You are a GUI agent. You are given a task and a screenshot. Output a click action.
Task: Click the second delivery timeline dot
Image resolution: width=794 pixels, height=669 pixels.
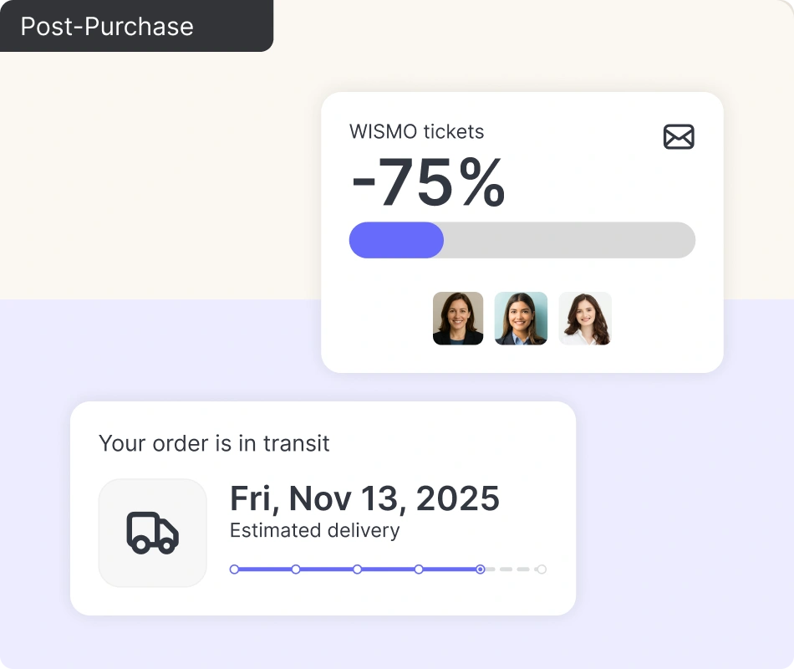(296, 569)
